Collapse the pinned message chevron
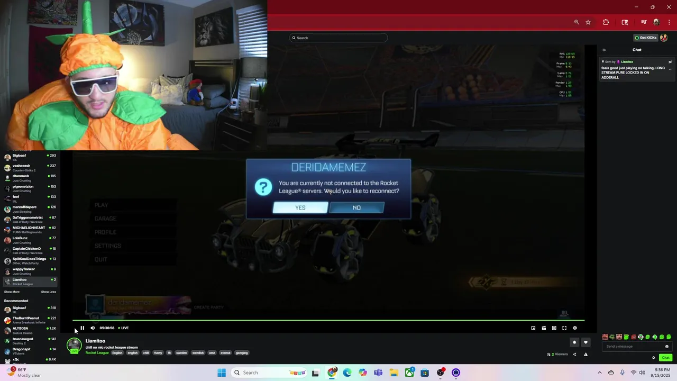Screen dimensions: 677x381 (670, 69)
